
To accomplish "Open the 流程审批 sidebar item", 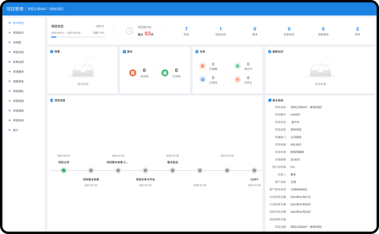I will pyautogui.click(x=18, y=82).
